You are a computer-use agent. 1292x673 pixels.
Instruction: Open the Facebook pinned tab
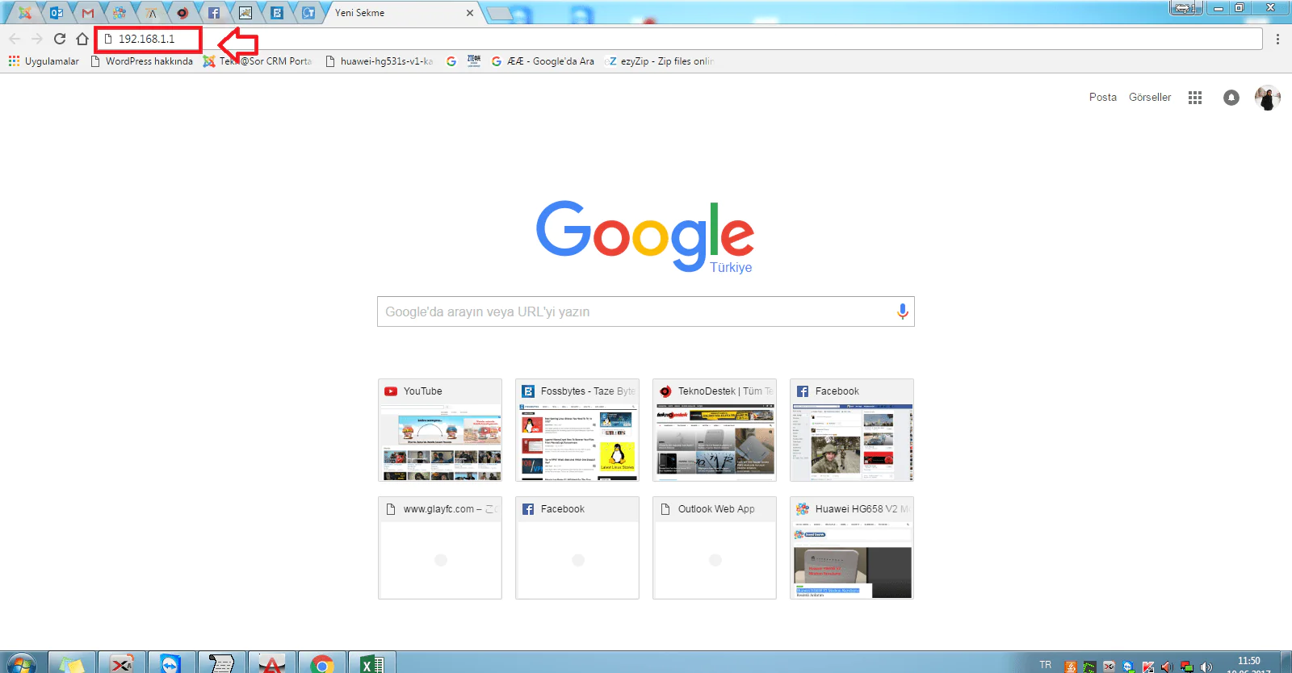(x=214, y=12)
